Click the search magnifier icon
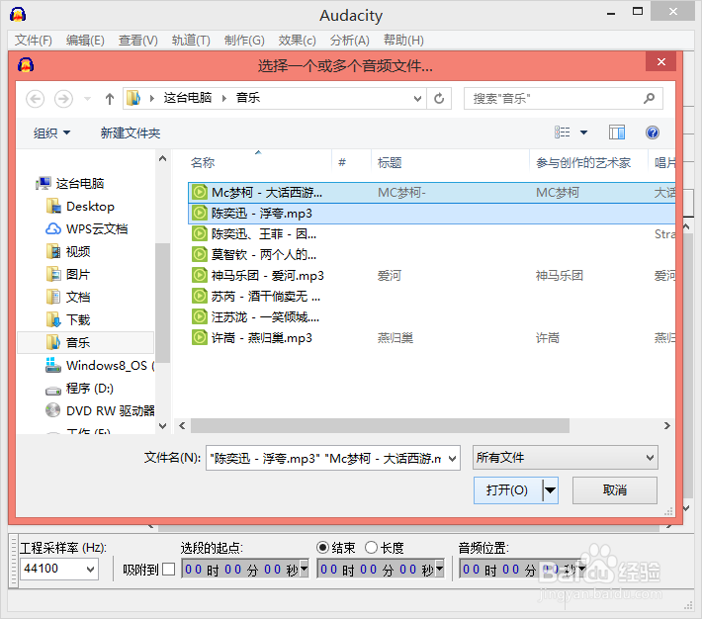The width and height of the screenshot is (702, 619). coord(649,98)
